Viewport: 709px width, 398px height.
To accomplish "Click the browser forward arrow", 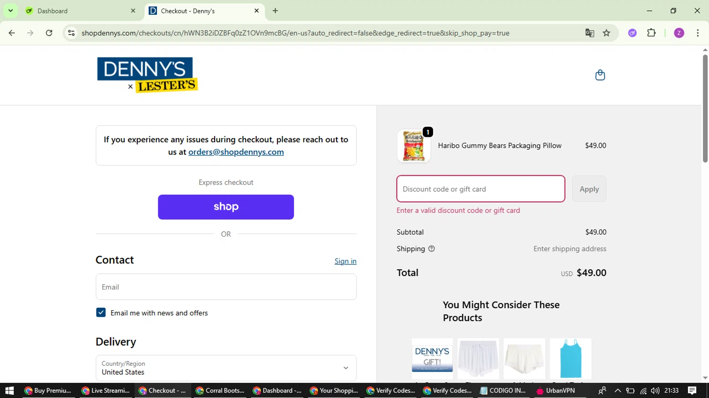I will [30, 33].
